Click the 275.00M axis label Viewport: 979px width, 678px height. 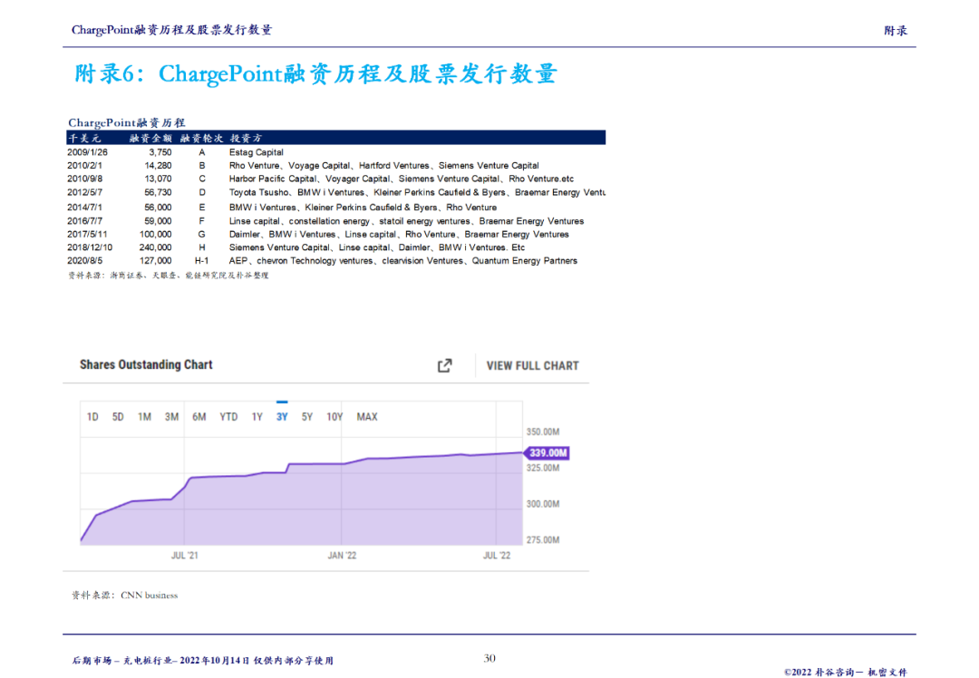pos(543,540)
